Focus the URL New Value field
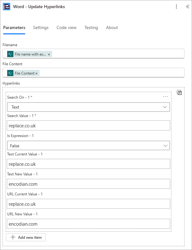 pyautogui.click(x=88, y=224)
